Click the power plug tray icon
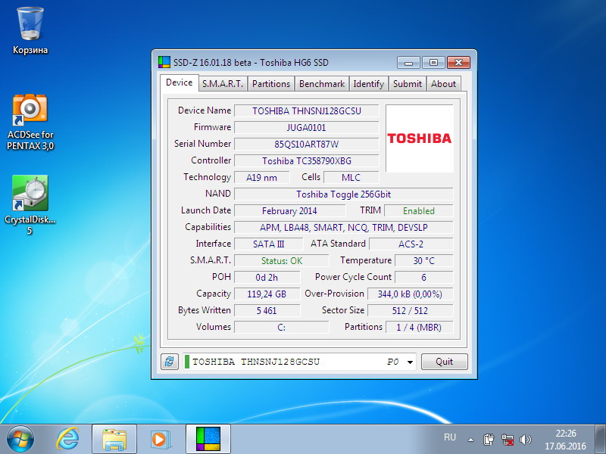 point(489,440)
